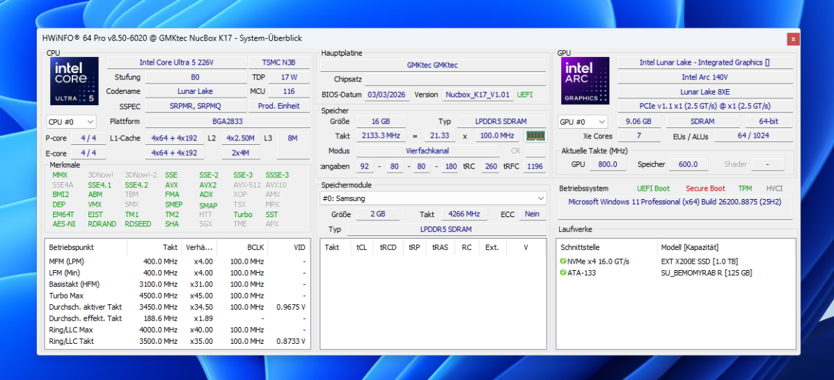Screen dimensions: 834x380
Task: Click the EUs / ALUs value 64 / 1024
Action: (x=753, y=136)
